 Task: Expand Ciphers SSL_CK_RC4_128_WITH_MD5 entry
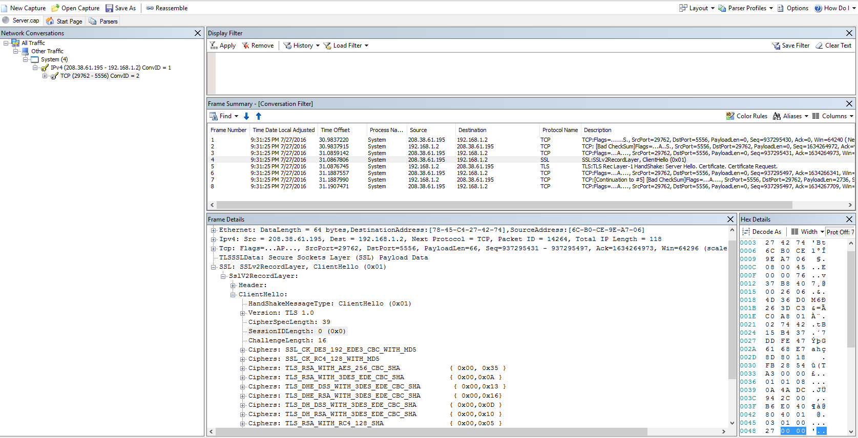coord(243,359)
